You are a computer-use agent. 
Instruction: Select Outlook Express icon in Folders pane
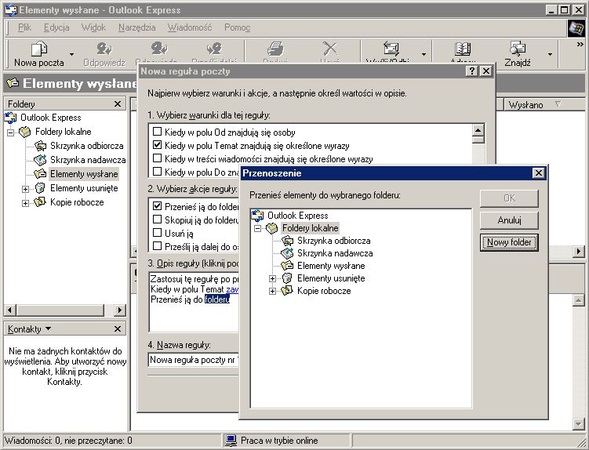tap(10, 118)
